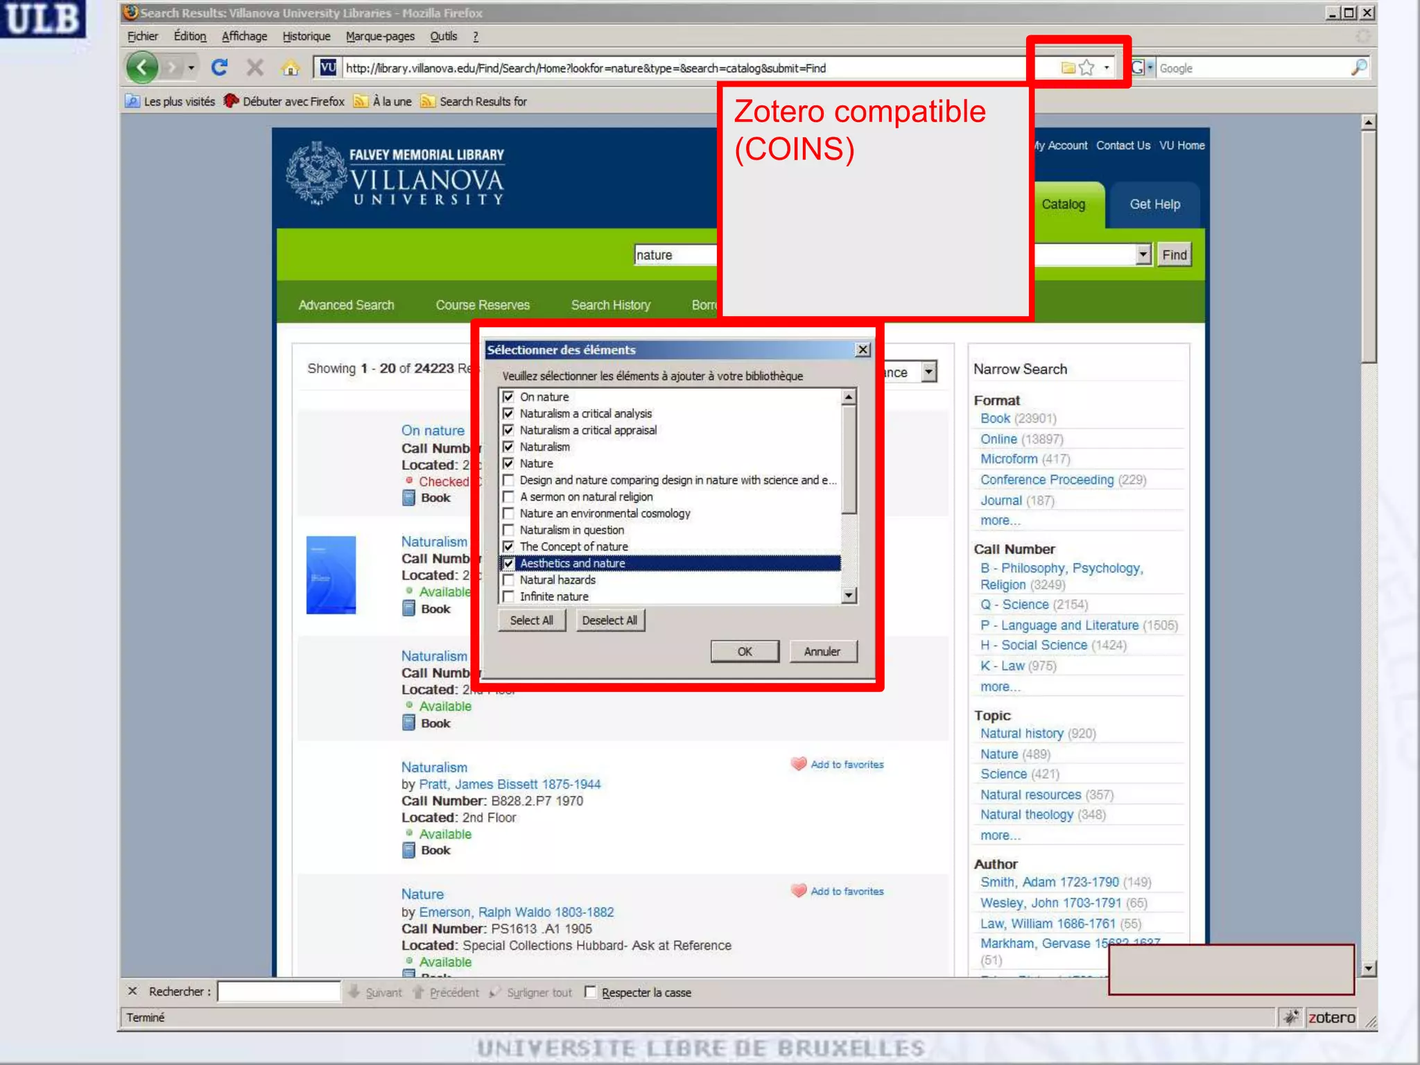Click the bookmark star icon

(x=1086, y=68)
